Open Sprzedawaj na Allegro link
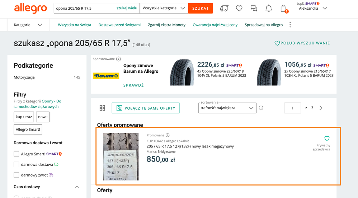Screen dimensions: 358x198 [x=264, y=25]
